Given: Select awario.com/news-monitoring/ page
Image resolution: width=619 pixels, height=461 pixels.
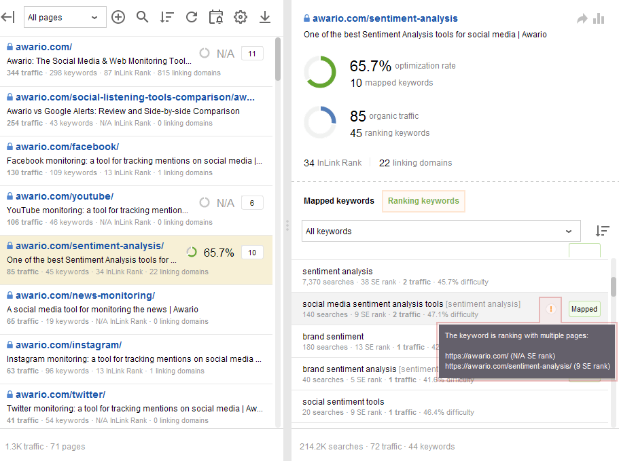Looking at the screenshot, I should (x=85, y=295).
